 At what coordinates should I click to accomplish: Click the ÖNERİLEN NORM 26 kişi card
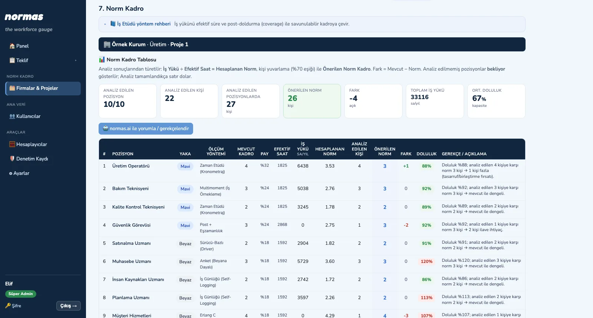(312, 101)
